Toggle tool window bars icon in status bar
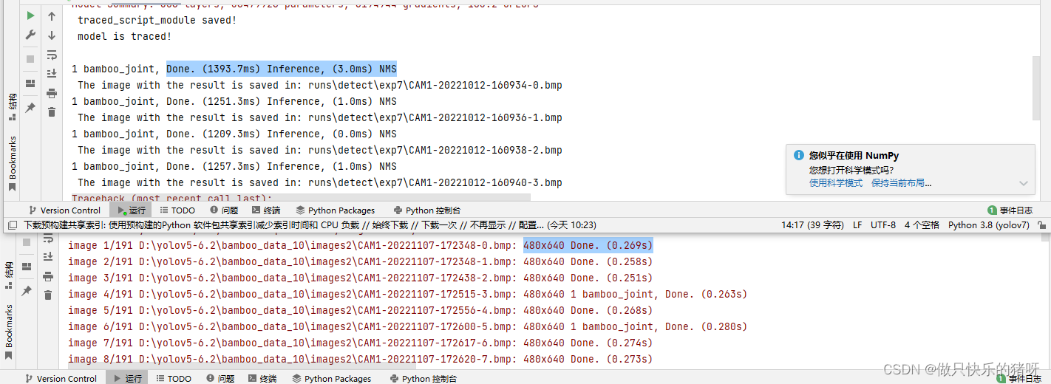 13,225
